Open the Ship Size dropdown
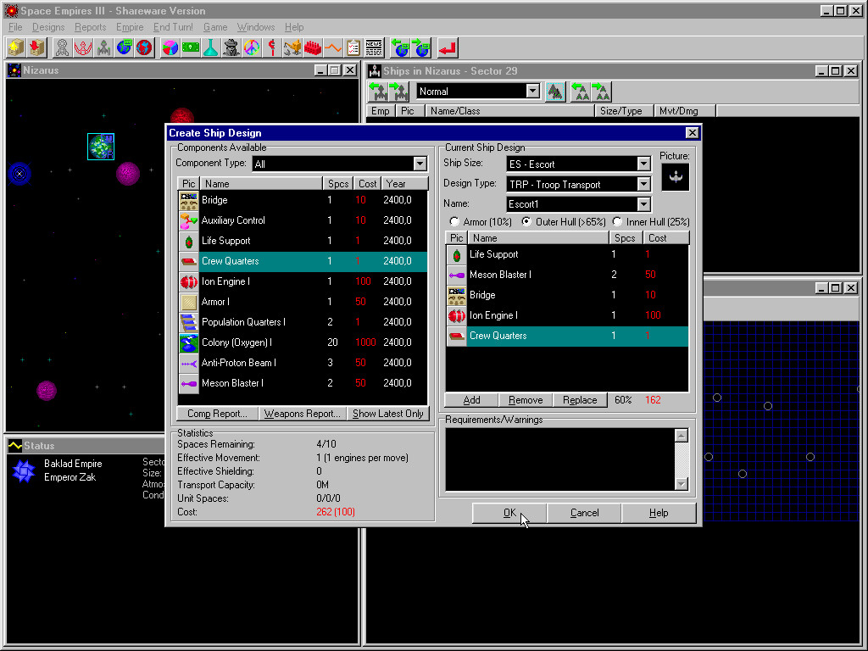 point(643,164)
